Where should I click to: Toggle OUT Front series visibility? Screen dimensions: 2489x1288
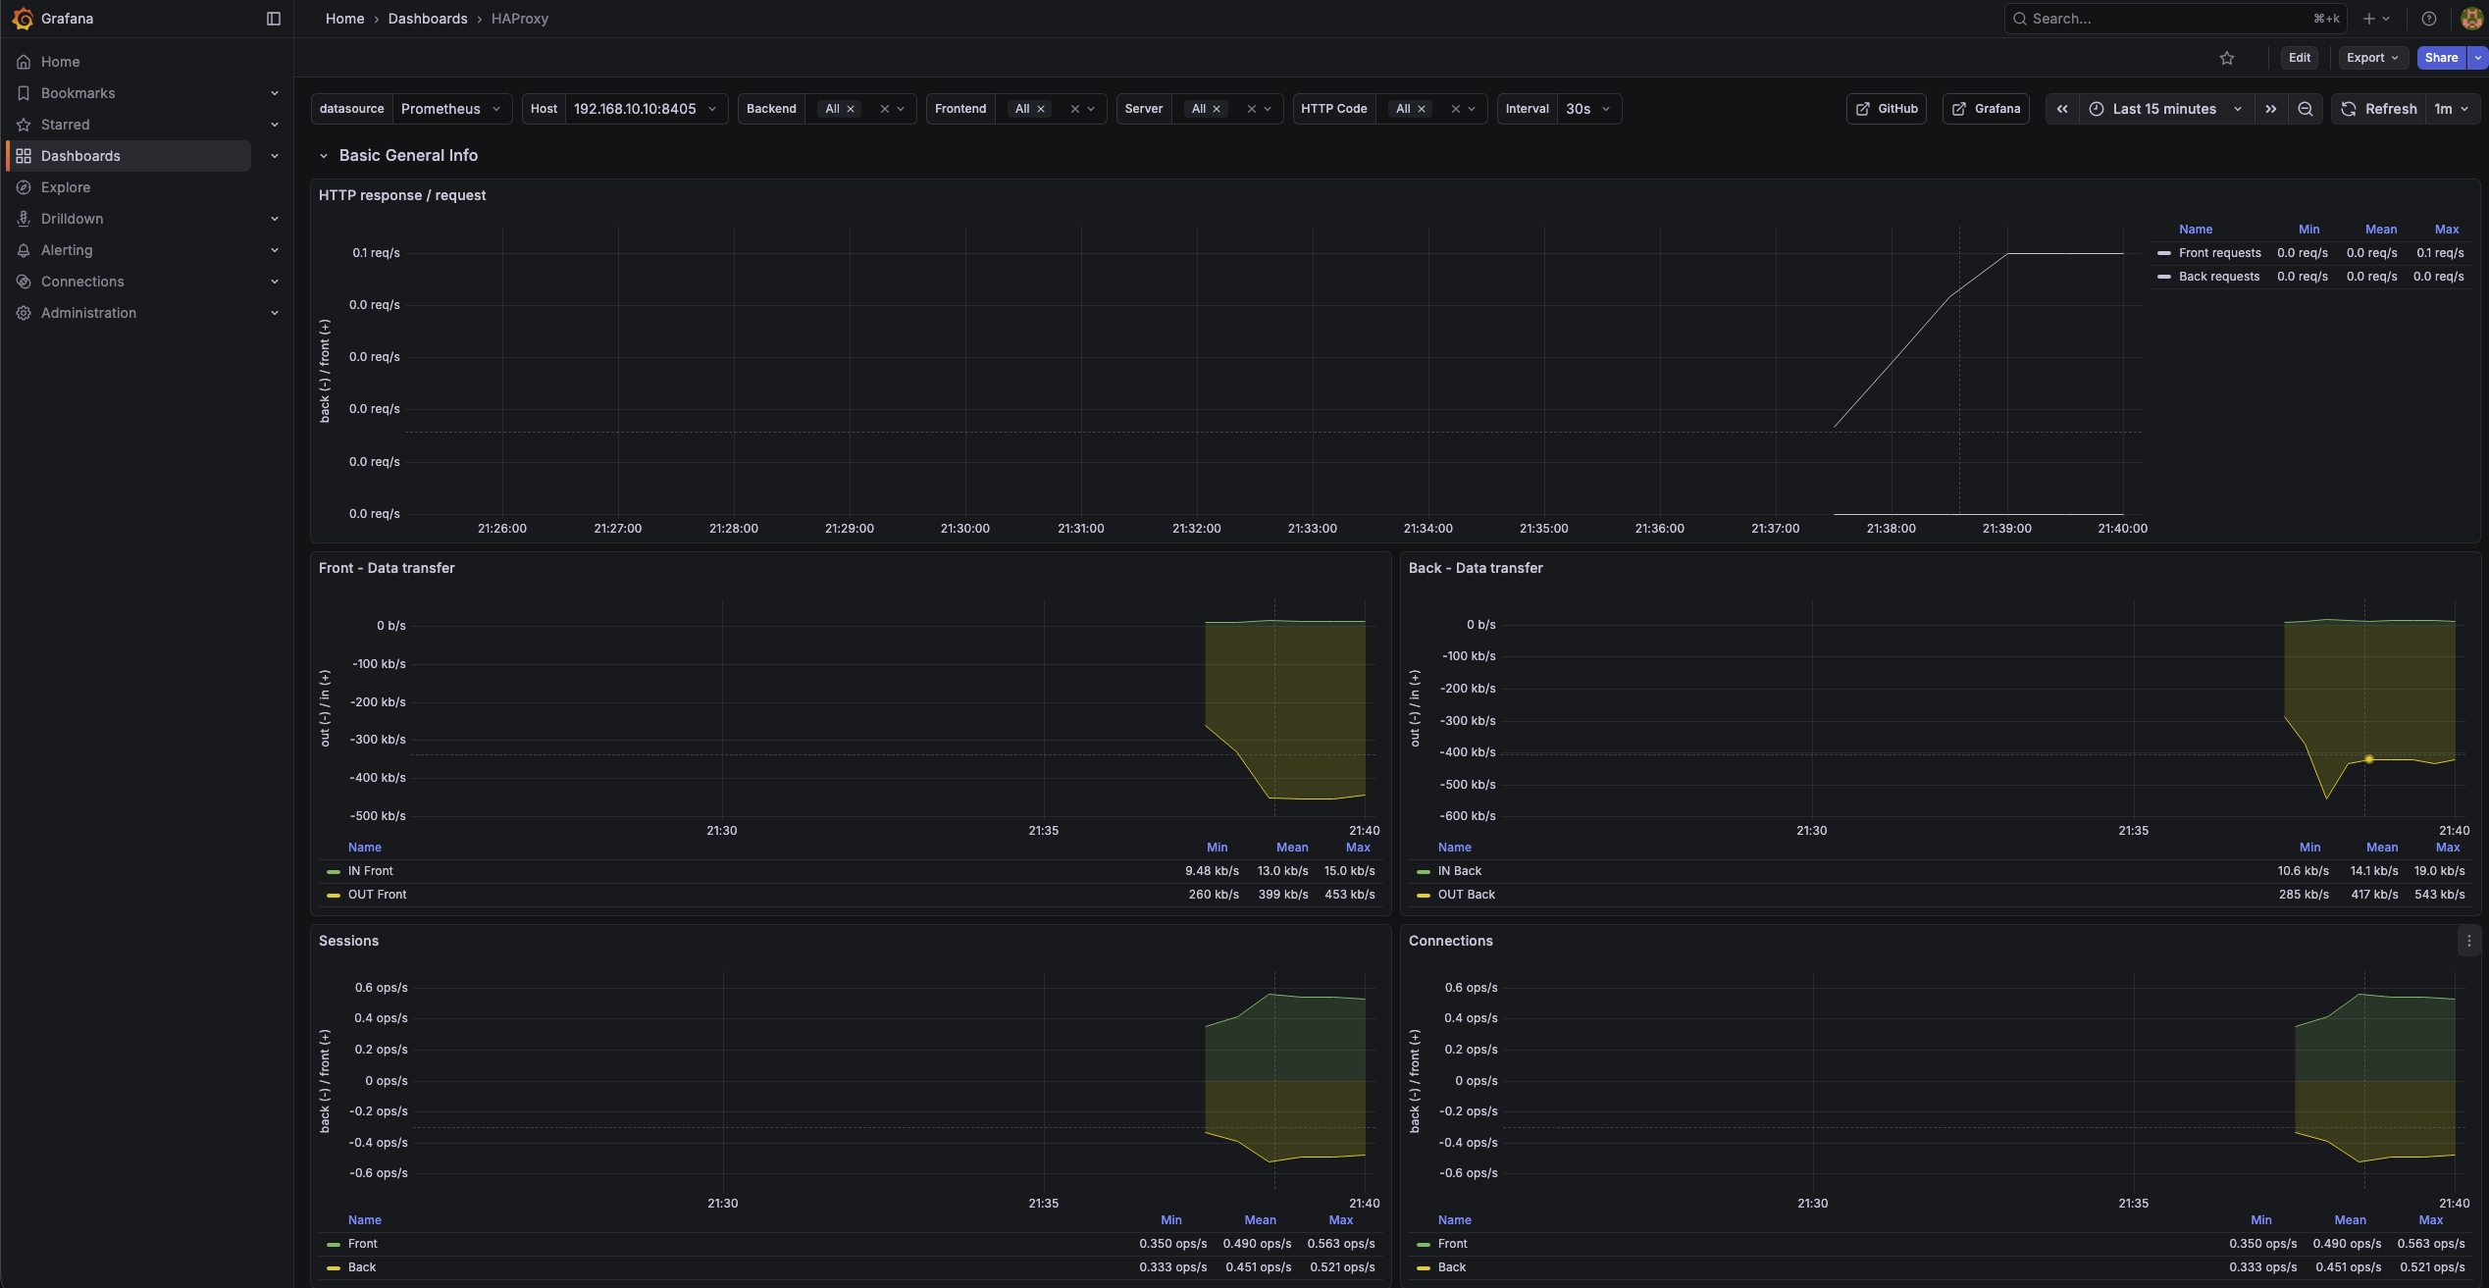coord(377,895)
